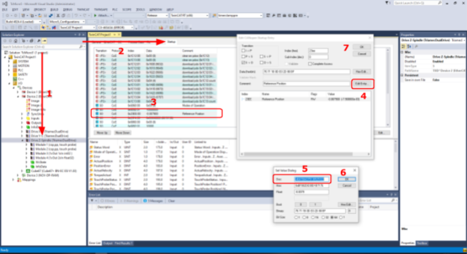Click the home icon in Solution Explorer toolbar
Image resolution: width=467 pixels, height=254 pixels.
click(15, 40)
